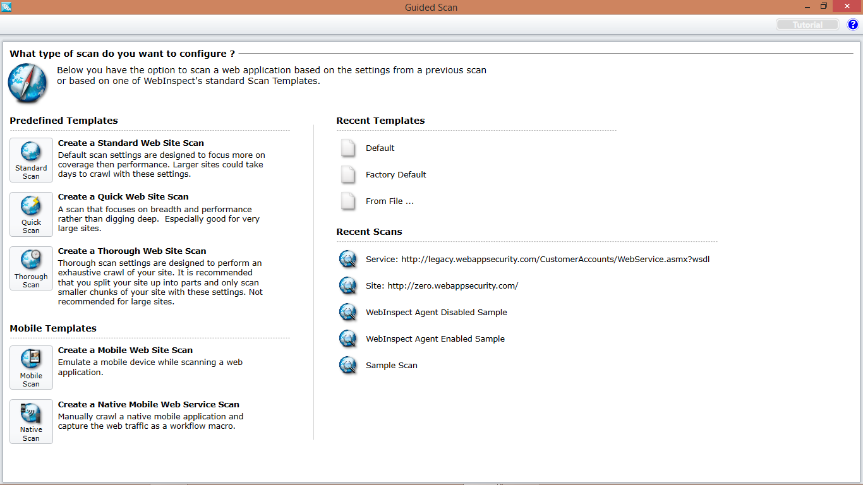Open the Site: http://zero.webappsecurity.com/ recent scan

pyautogui.click(x=442, y=285)
